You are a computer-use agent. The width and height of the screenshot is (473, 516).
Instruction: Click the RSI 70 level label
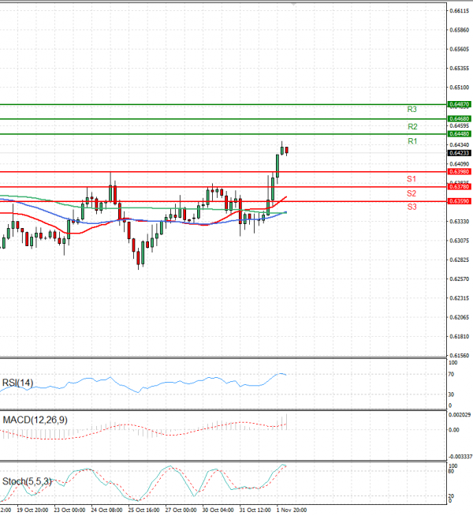[x=451, y=374]
